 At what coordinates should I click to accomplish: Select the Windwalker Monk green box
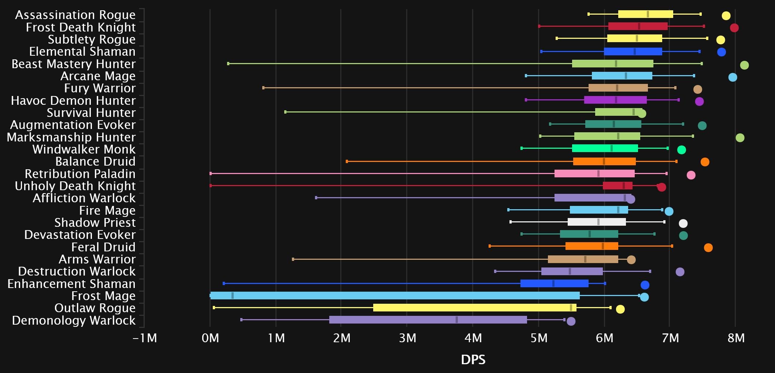[x=605, y=148]
